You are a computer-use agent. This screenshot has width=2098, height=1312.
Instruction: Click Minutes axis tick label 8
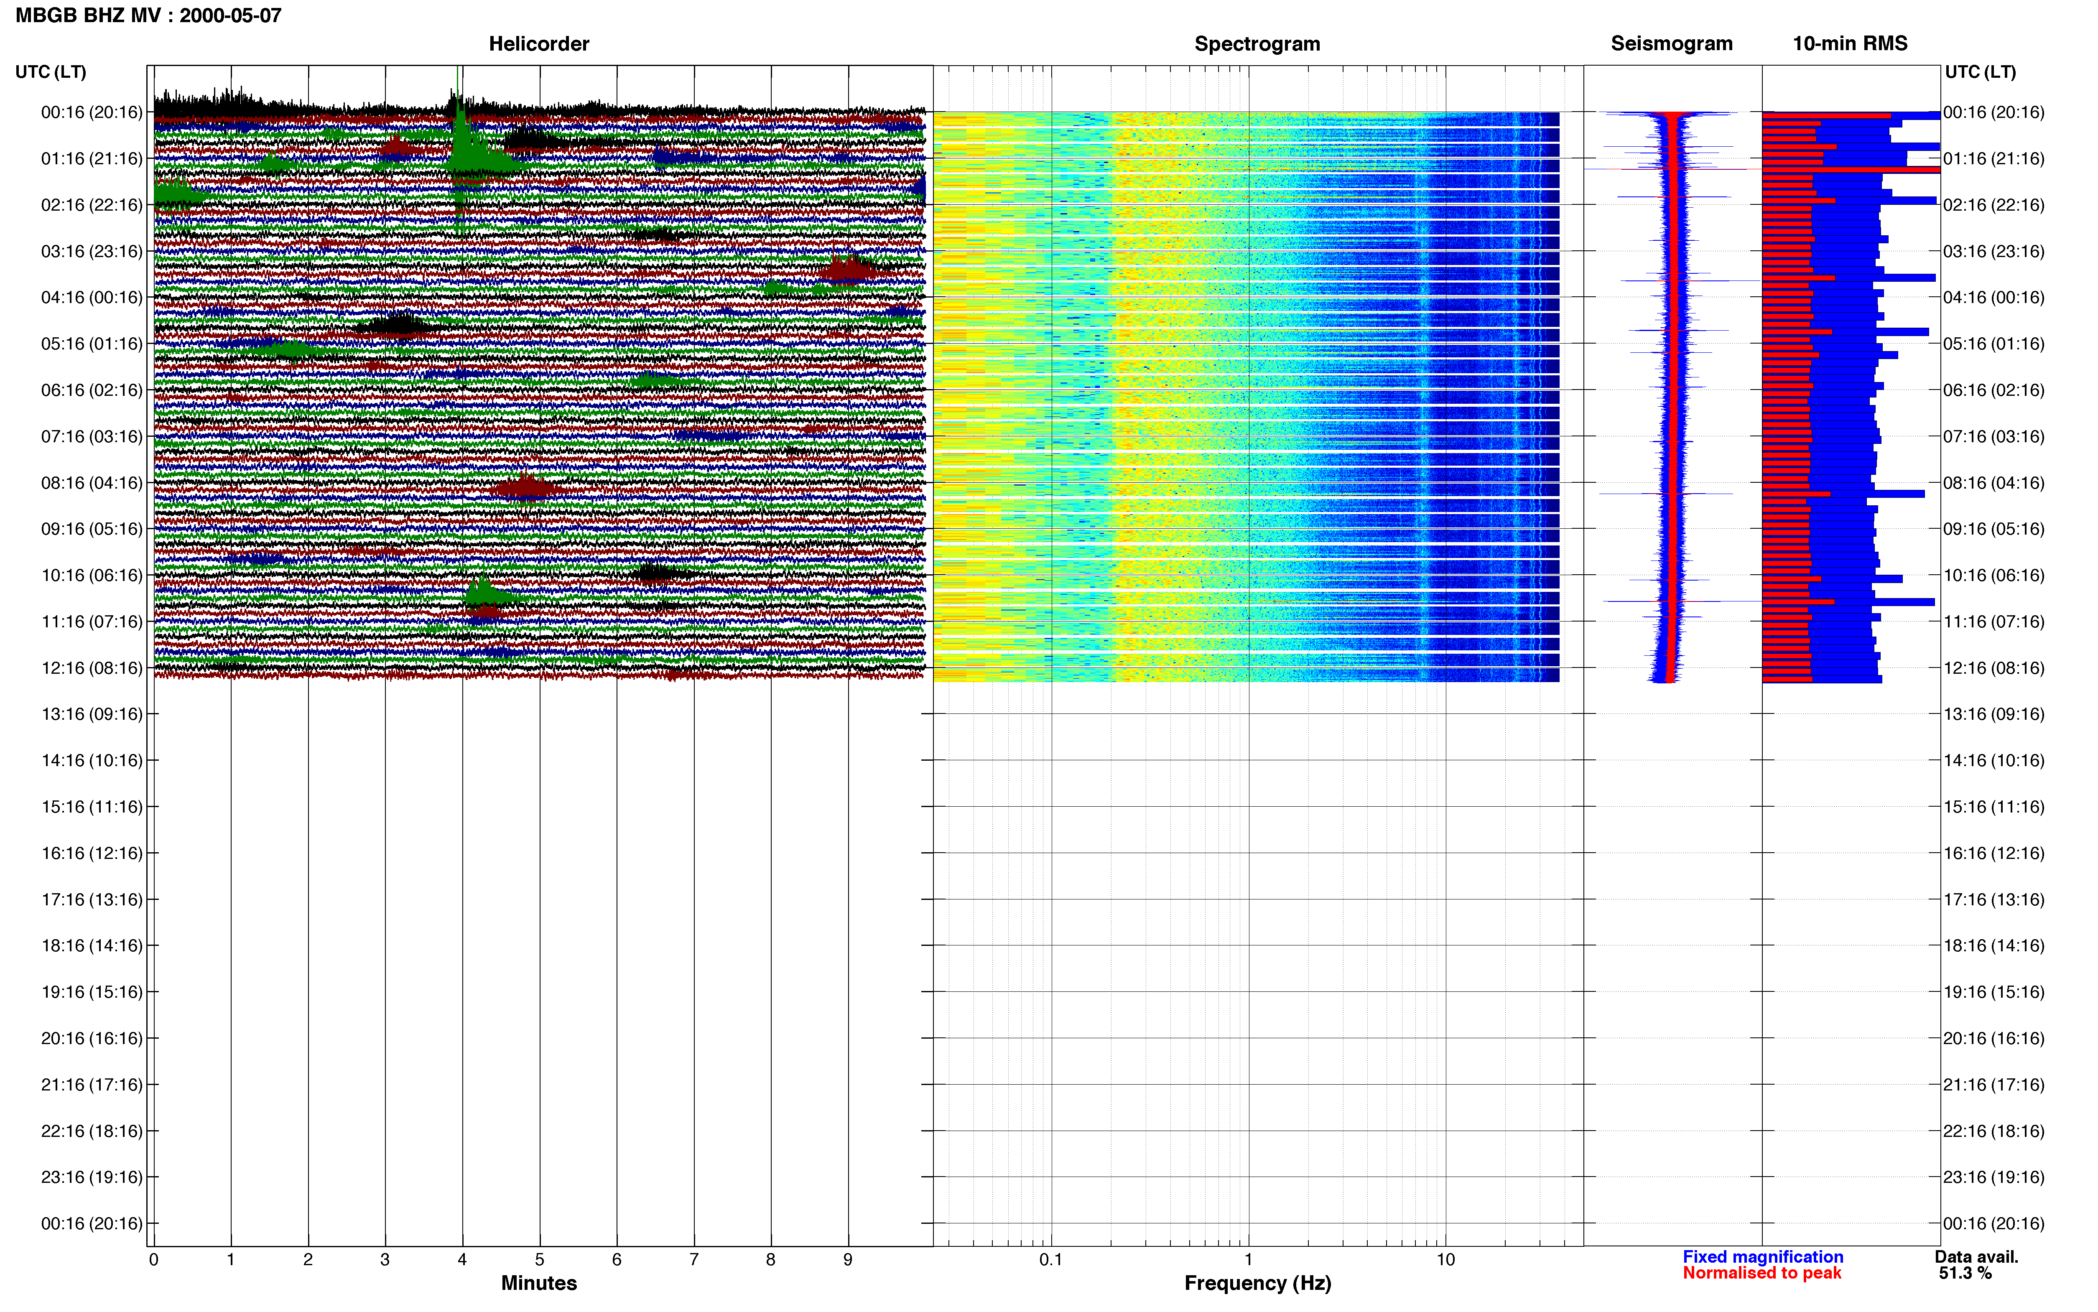pyautogui.click(x=770, y=1260)
